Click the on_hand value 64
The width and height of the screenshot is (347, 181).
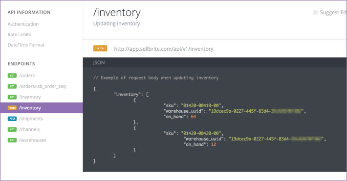(194, 117)
